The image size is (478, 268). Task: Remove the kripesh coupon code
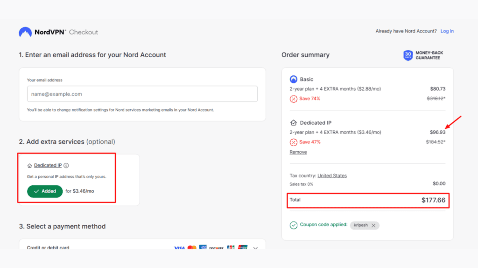(373, 225)
